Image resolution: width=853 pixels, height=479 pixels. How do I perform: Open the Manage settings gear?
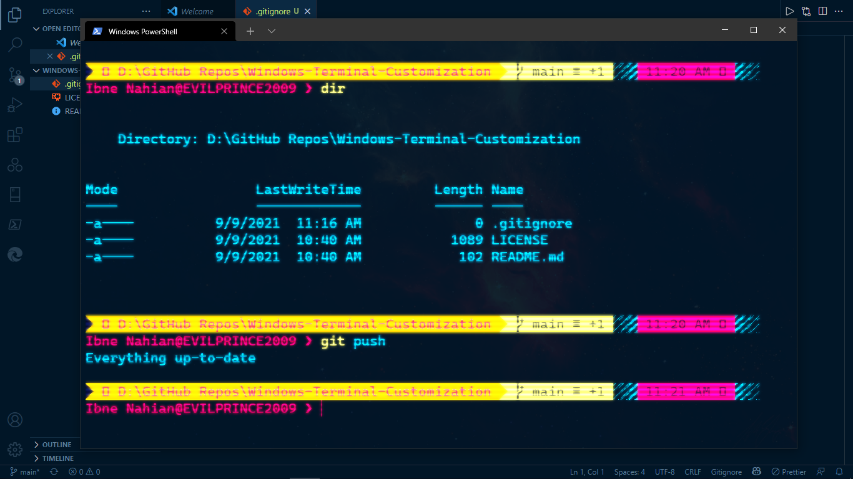point(15,449)
